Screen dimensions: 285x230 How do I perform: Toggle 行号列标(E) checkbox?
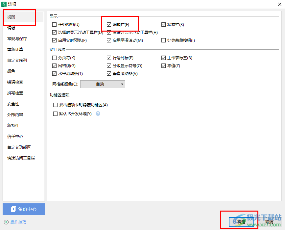click(x=109, y=58)
